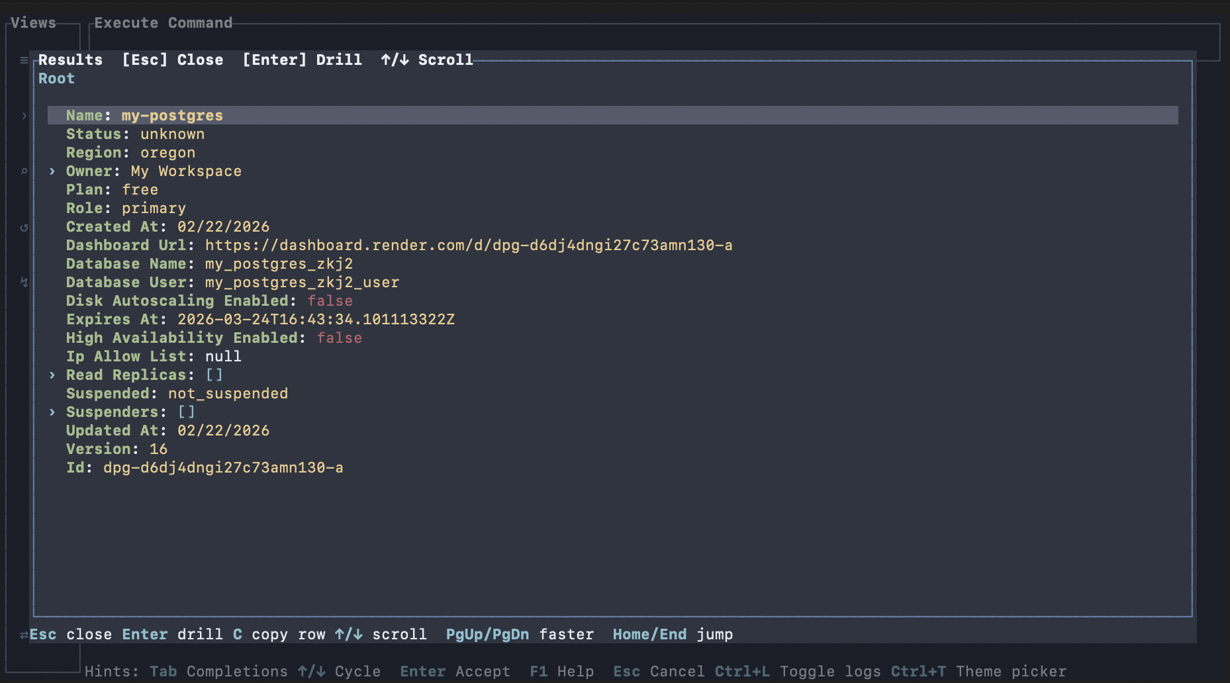Expand the Owner tree item
This screenshot has height=683, width=1230.
click(x=53, y=171)
